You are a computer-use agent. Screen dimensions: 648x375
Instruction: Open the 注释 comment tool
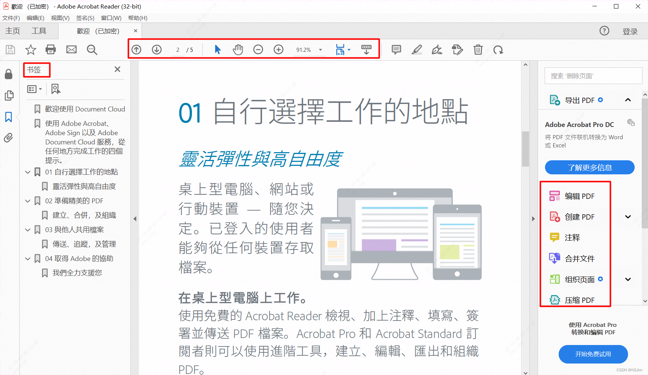click(x=565, y=238)
